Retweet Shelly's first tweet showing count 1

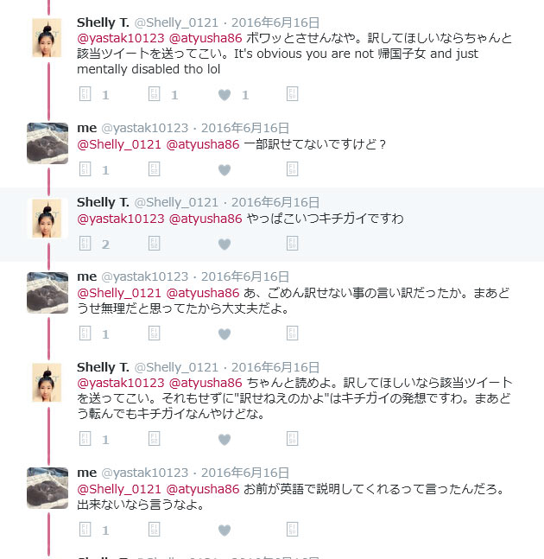[155, 94]
